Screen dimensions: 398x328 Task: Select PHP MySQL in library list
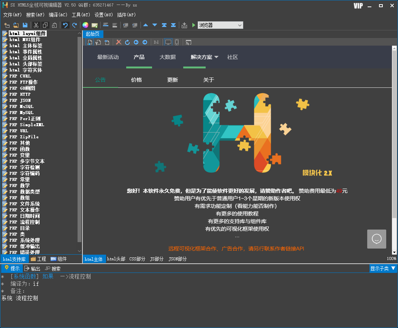[22, 113]
